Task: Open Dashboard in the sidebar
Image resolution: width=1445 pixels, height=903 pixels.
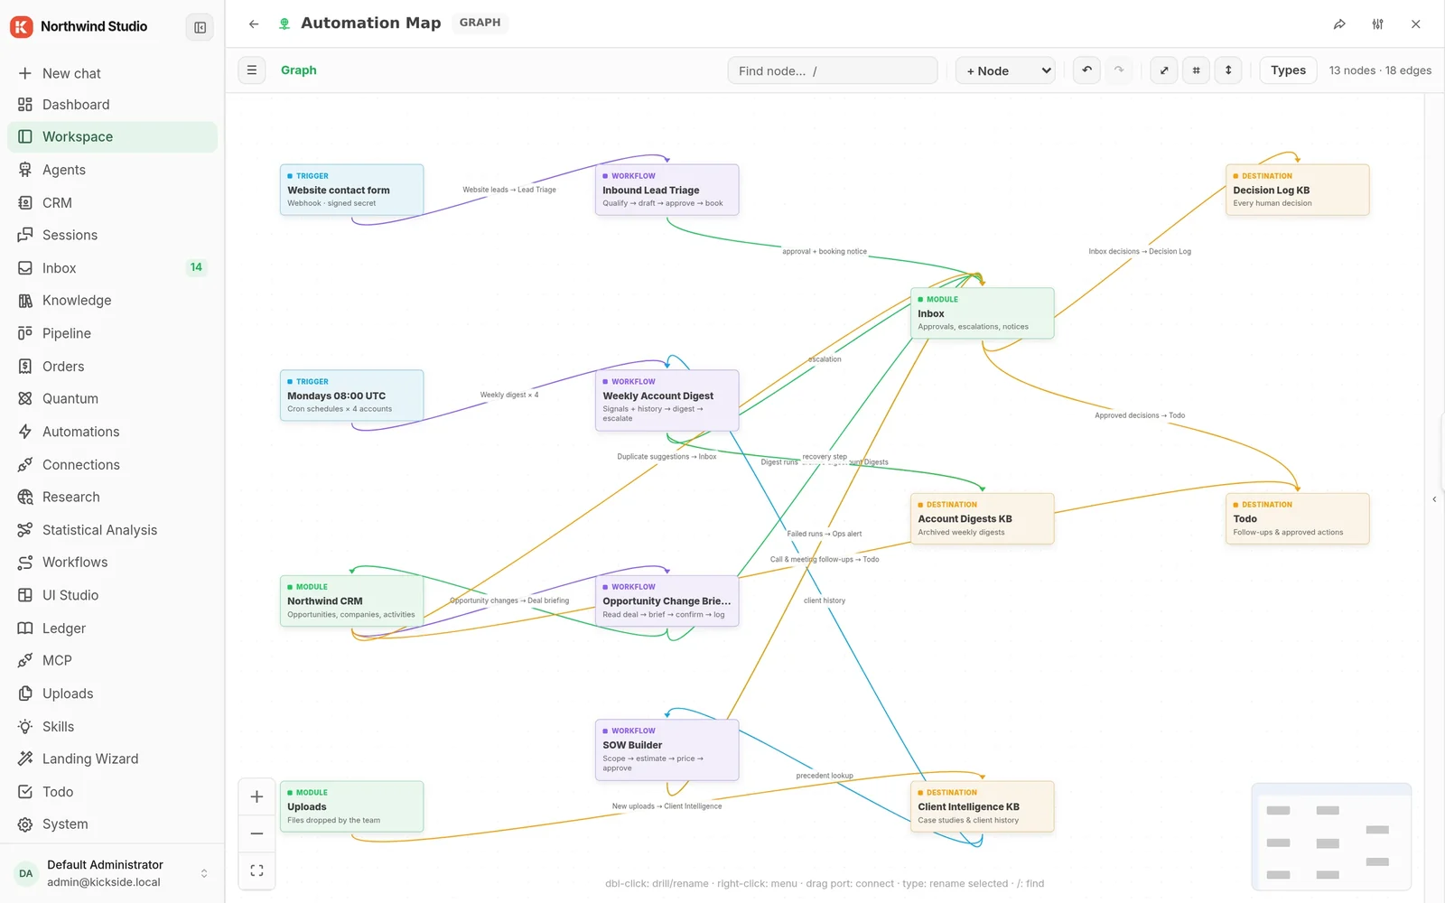Action: tap(112, 105)
